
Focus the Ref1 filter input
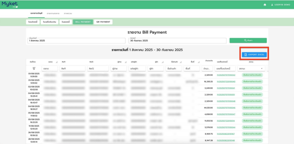pyautogui.click(x=73, y=69)
